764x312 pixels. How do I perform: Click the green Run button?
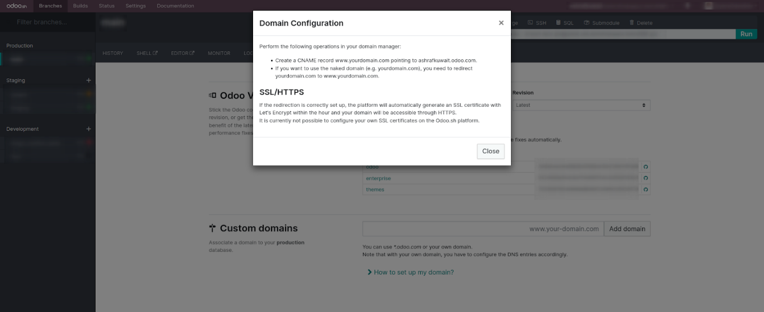pyautogui.click(x=746, y=34)
